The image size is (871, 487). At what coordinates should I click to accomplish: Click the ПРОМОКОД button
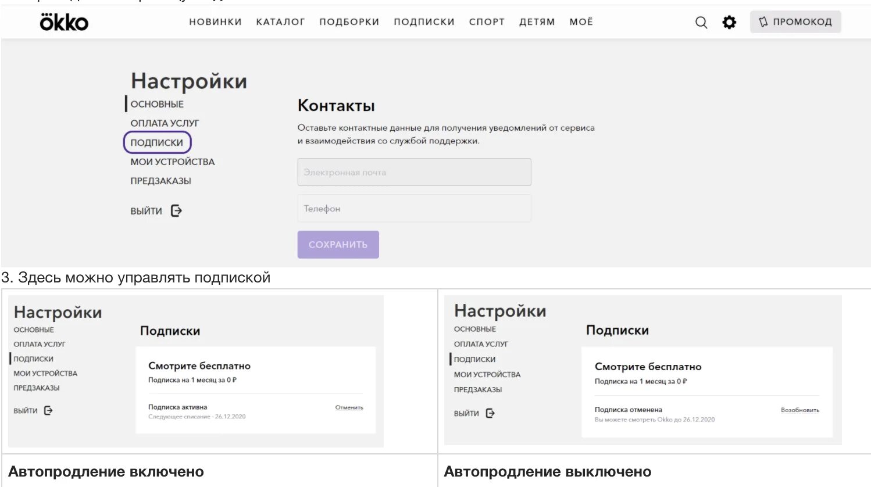[x=795, y=22]
